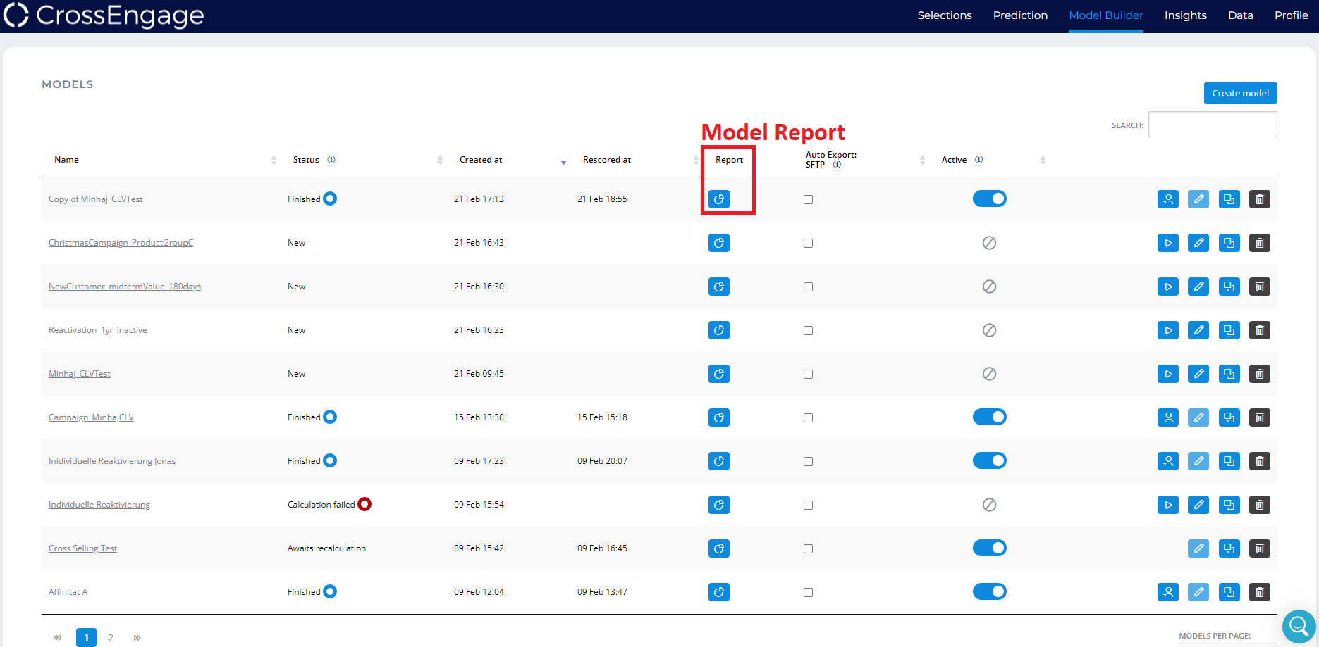This screenshot has width=1319, height=647.
Task: Sort table by Name column arrows
Action: [x=274, y=161]
